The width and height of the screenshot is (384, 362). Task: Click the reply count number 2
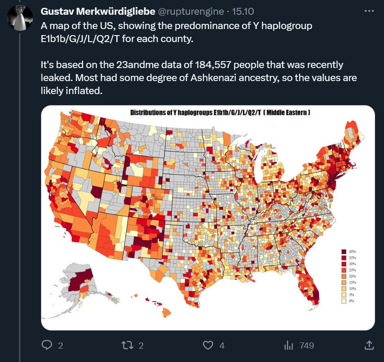[61, 346]
